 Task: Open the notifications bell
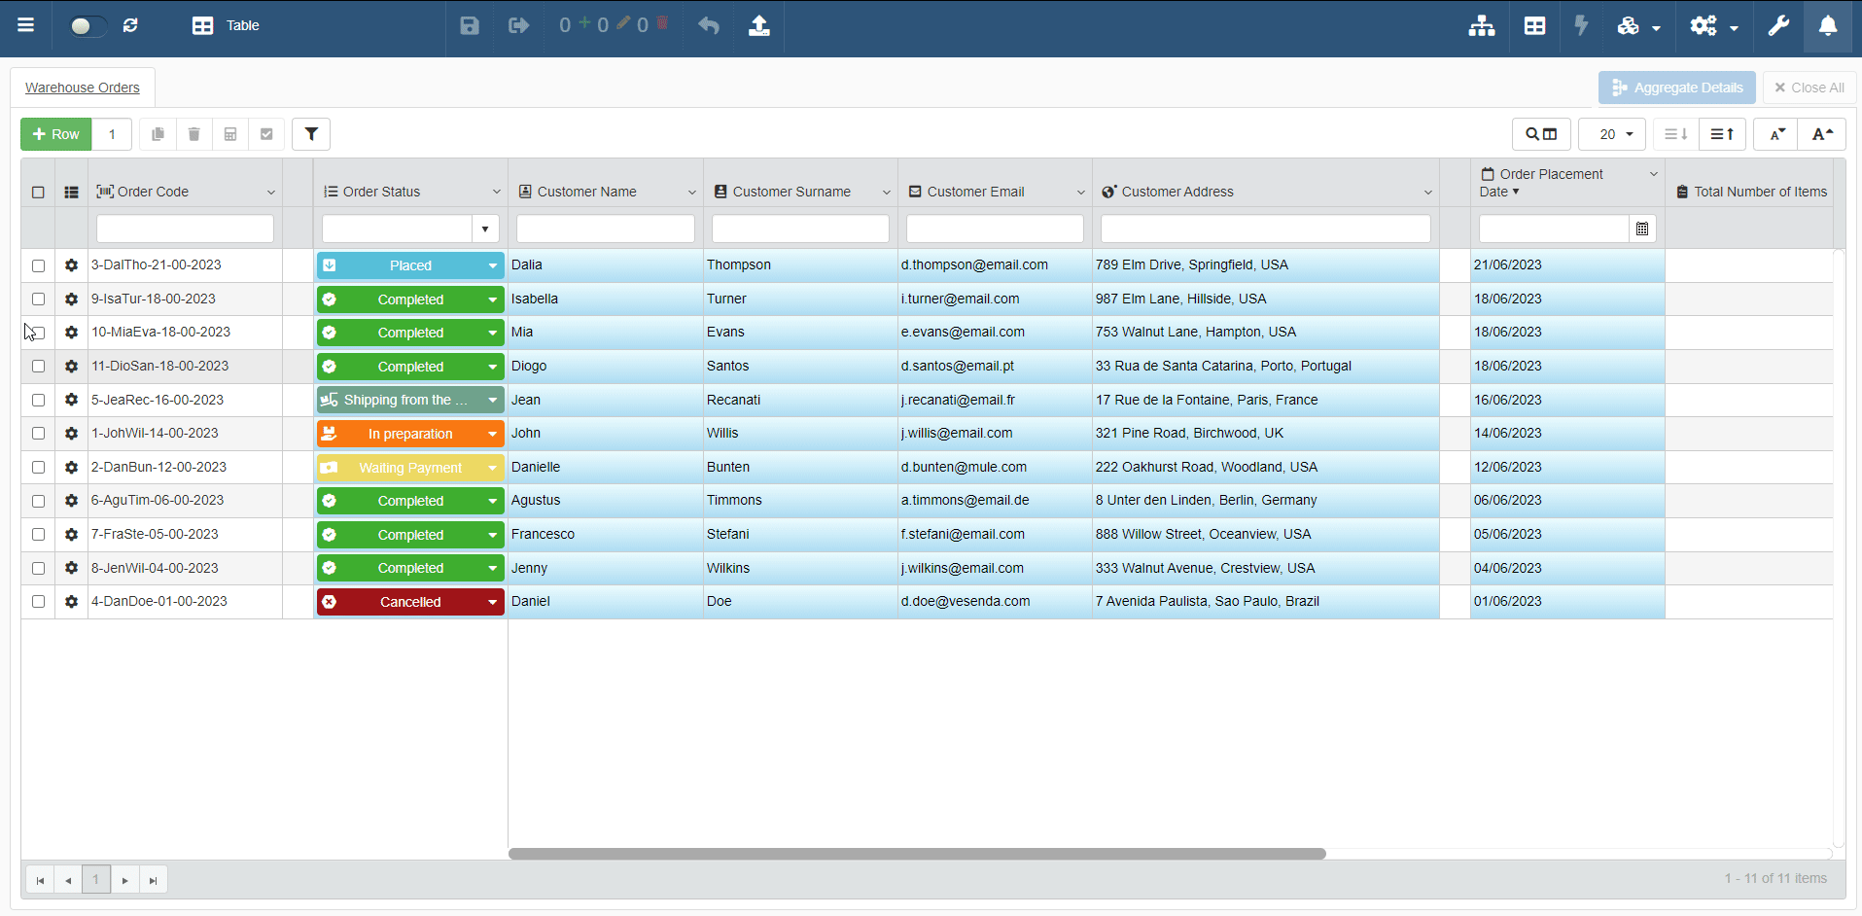[1828, 25]
